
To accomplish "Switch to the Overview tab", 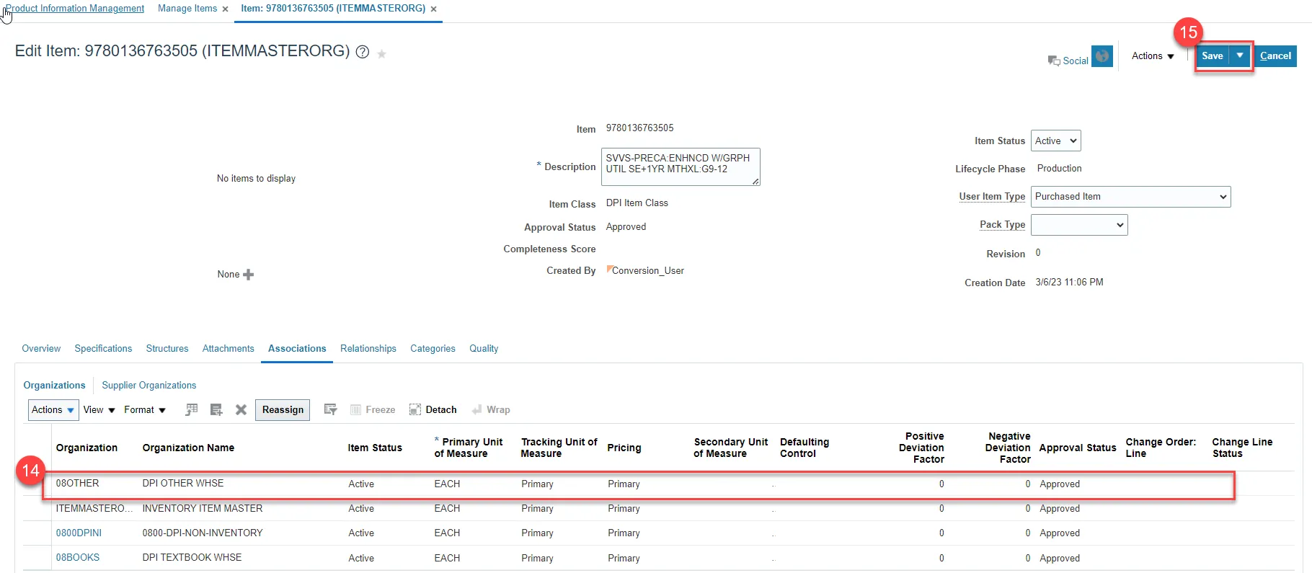I will [x=41, y=349].
